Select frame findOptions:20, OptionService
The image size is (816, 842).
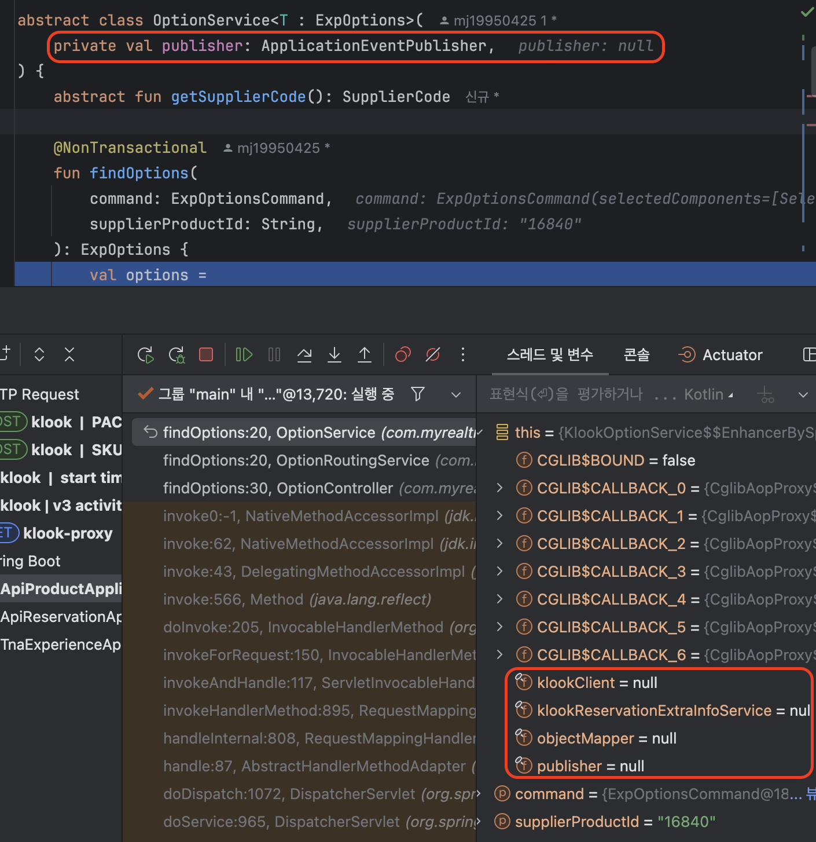tap(304, 433)
